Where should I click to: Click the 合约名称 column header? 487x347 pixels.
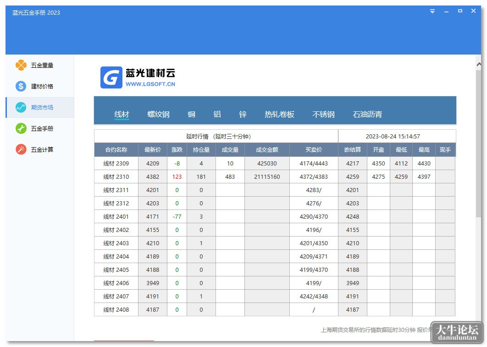pyautogui.click(x=116, y=149)
